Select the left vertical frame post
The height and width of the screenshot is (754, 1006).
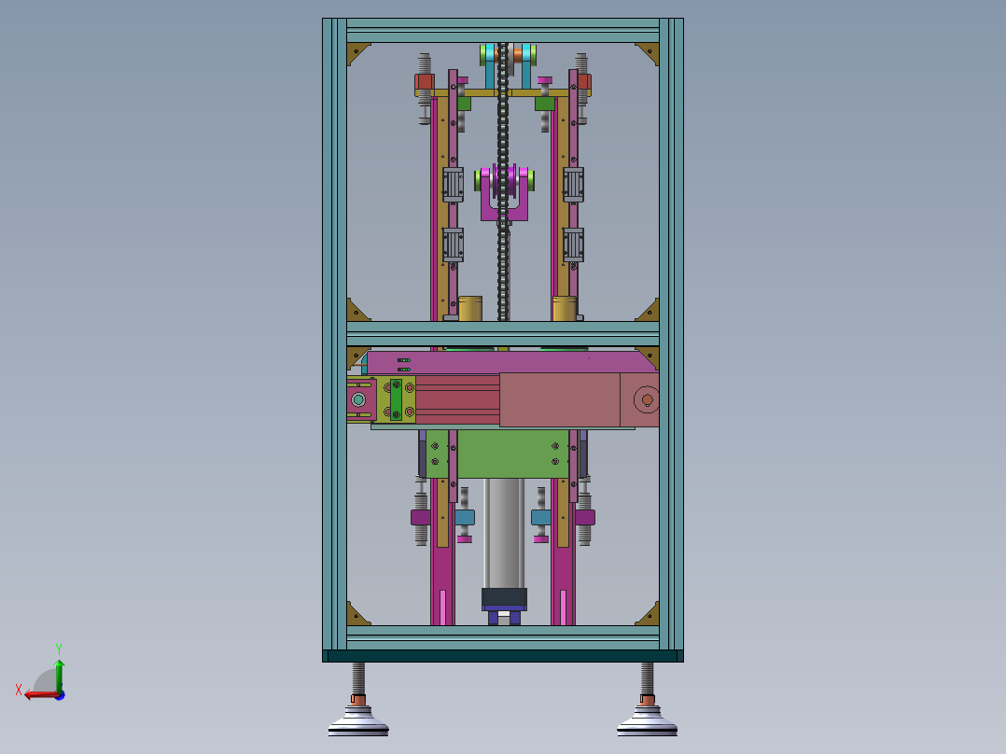pyautogui.click(x=335, y=334)
